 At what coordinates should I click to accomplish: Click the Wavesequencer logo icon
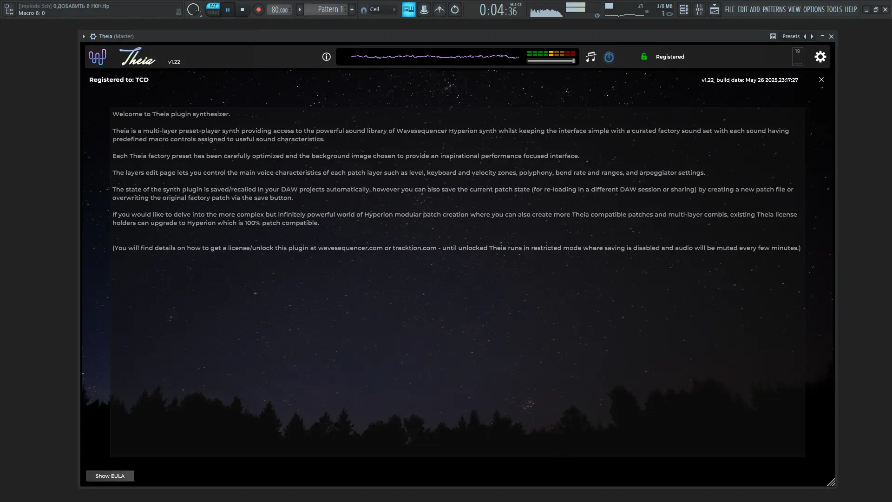(x=98, y=57)
